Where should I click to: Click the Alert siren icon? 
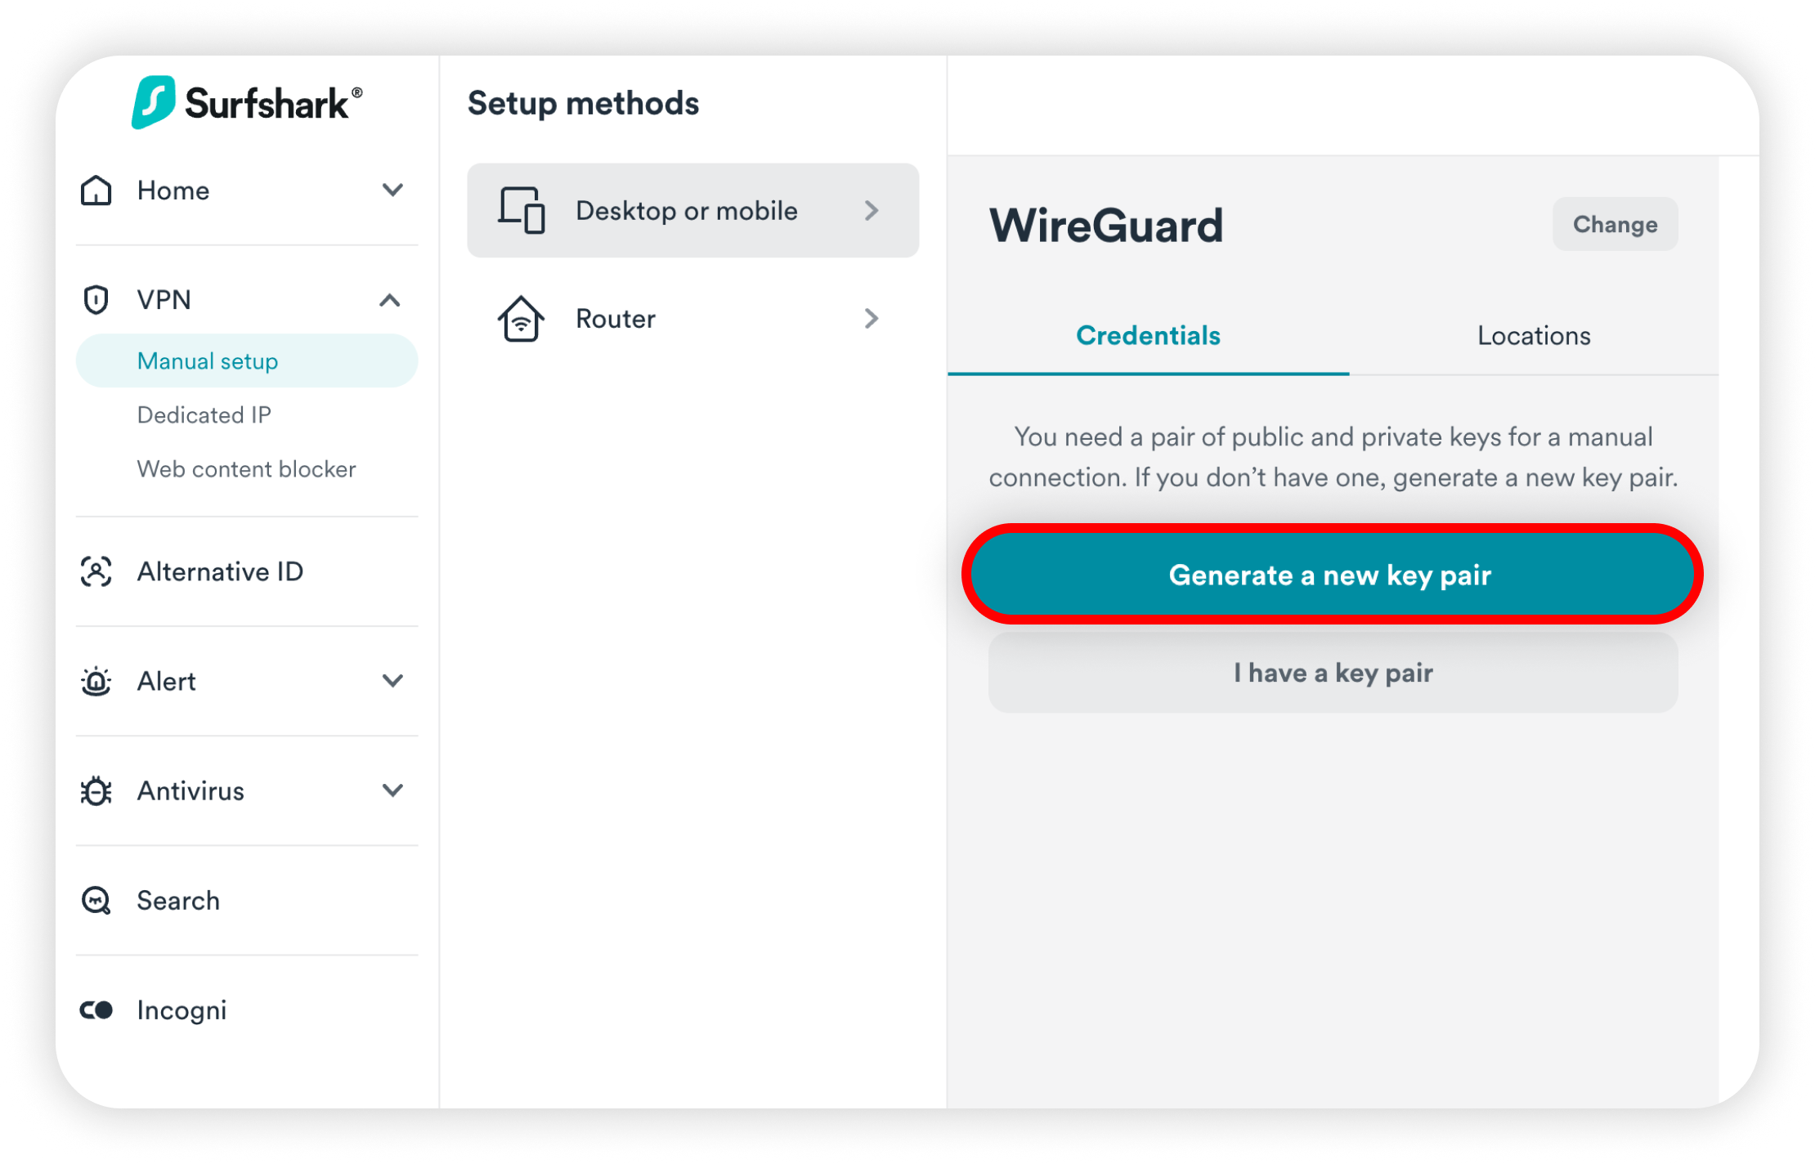click(96, 681)
